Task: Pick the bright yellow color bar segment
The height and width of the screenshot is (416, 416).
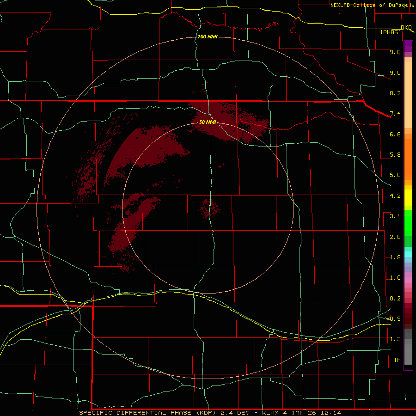Action: [x=408, y=198]
